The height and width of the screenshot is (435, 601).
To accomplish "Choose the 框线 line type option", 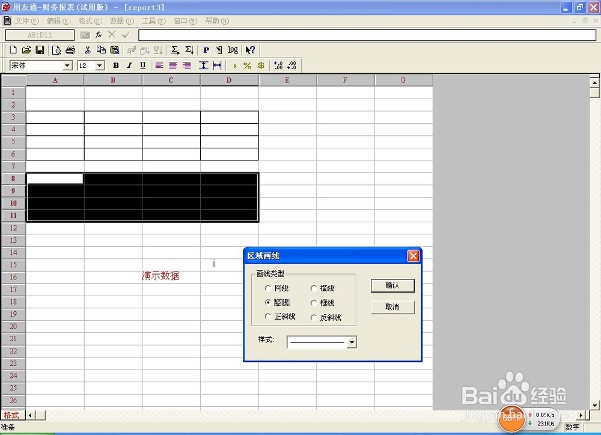I will coord(313,302).
